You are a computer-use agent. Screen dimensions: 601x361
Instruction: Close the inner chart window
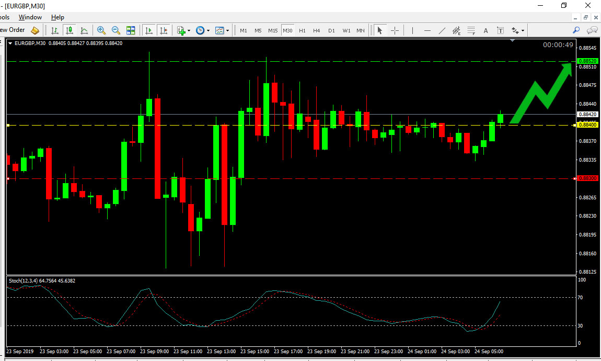click(596, 18)
